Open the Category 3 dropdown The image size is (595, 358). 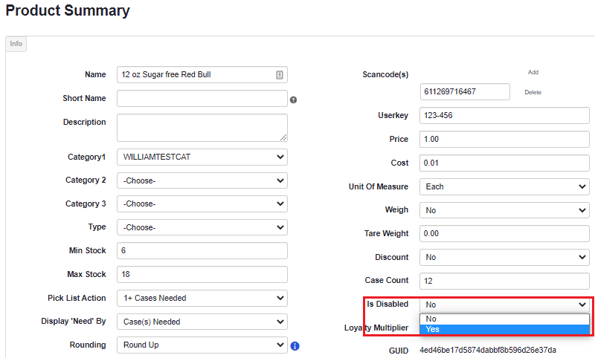[x=202, y=204]
